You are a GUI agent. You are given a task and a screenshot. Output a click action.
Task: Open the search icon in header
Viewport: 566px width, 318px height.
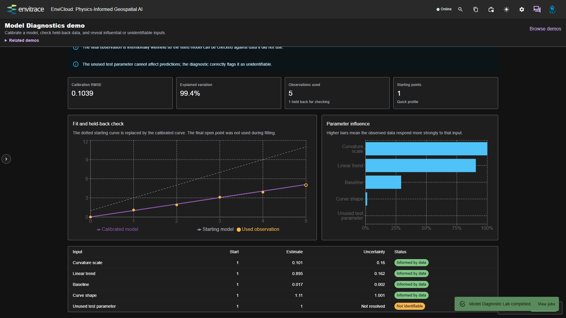point(460,10)
